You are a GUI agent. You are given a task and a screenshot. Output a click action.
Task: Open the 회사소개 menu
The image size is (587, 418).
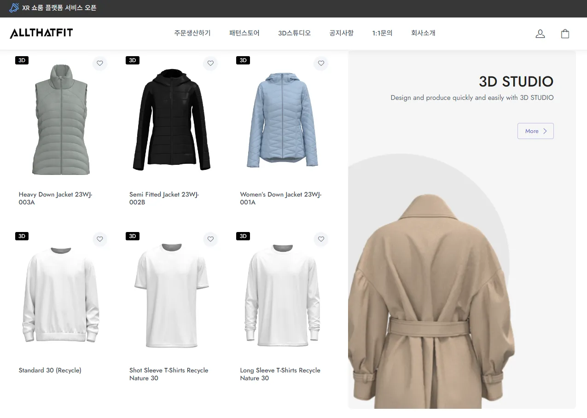click(x=423, y=33)
